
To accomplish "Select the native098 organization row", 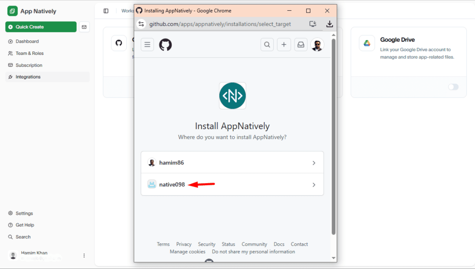I will tap(232, 184).
